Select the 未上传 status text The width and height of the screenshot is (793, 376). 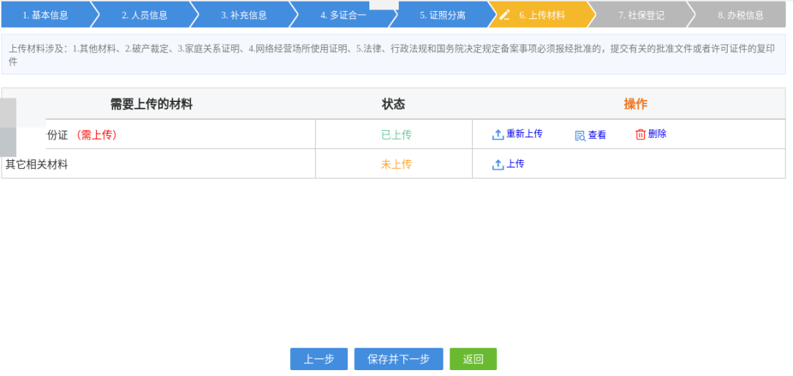[x=396, y=164]
